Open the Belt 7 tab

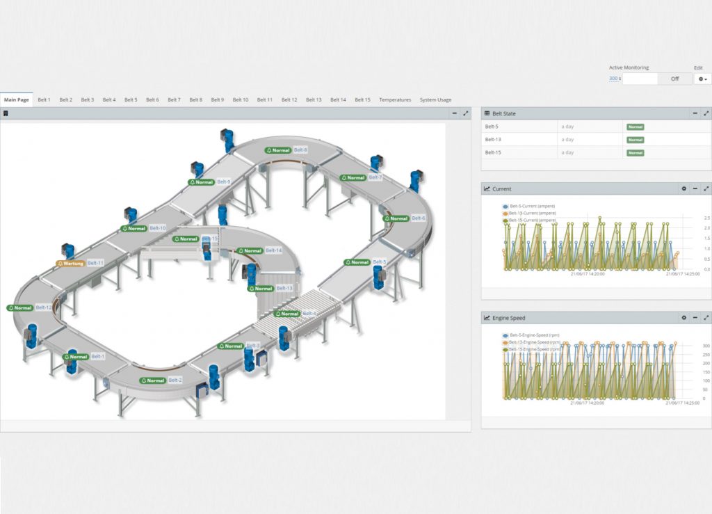(174, 100)
